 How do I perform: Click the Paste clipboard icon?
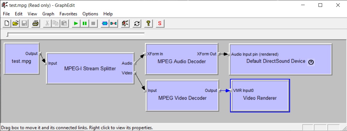pyautogui.click(x=64, y=23)
